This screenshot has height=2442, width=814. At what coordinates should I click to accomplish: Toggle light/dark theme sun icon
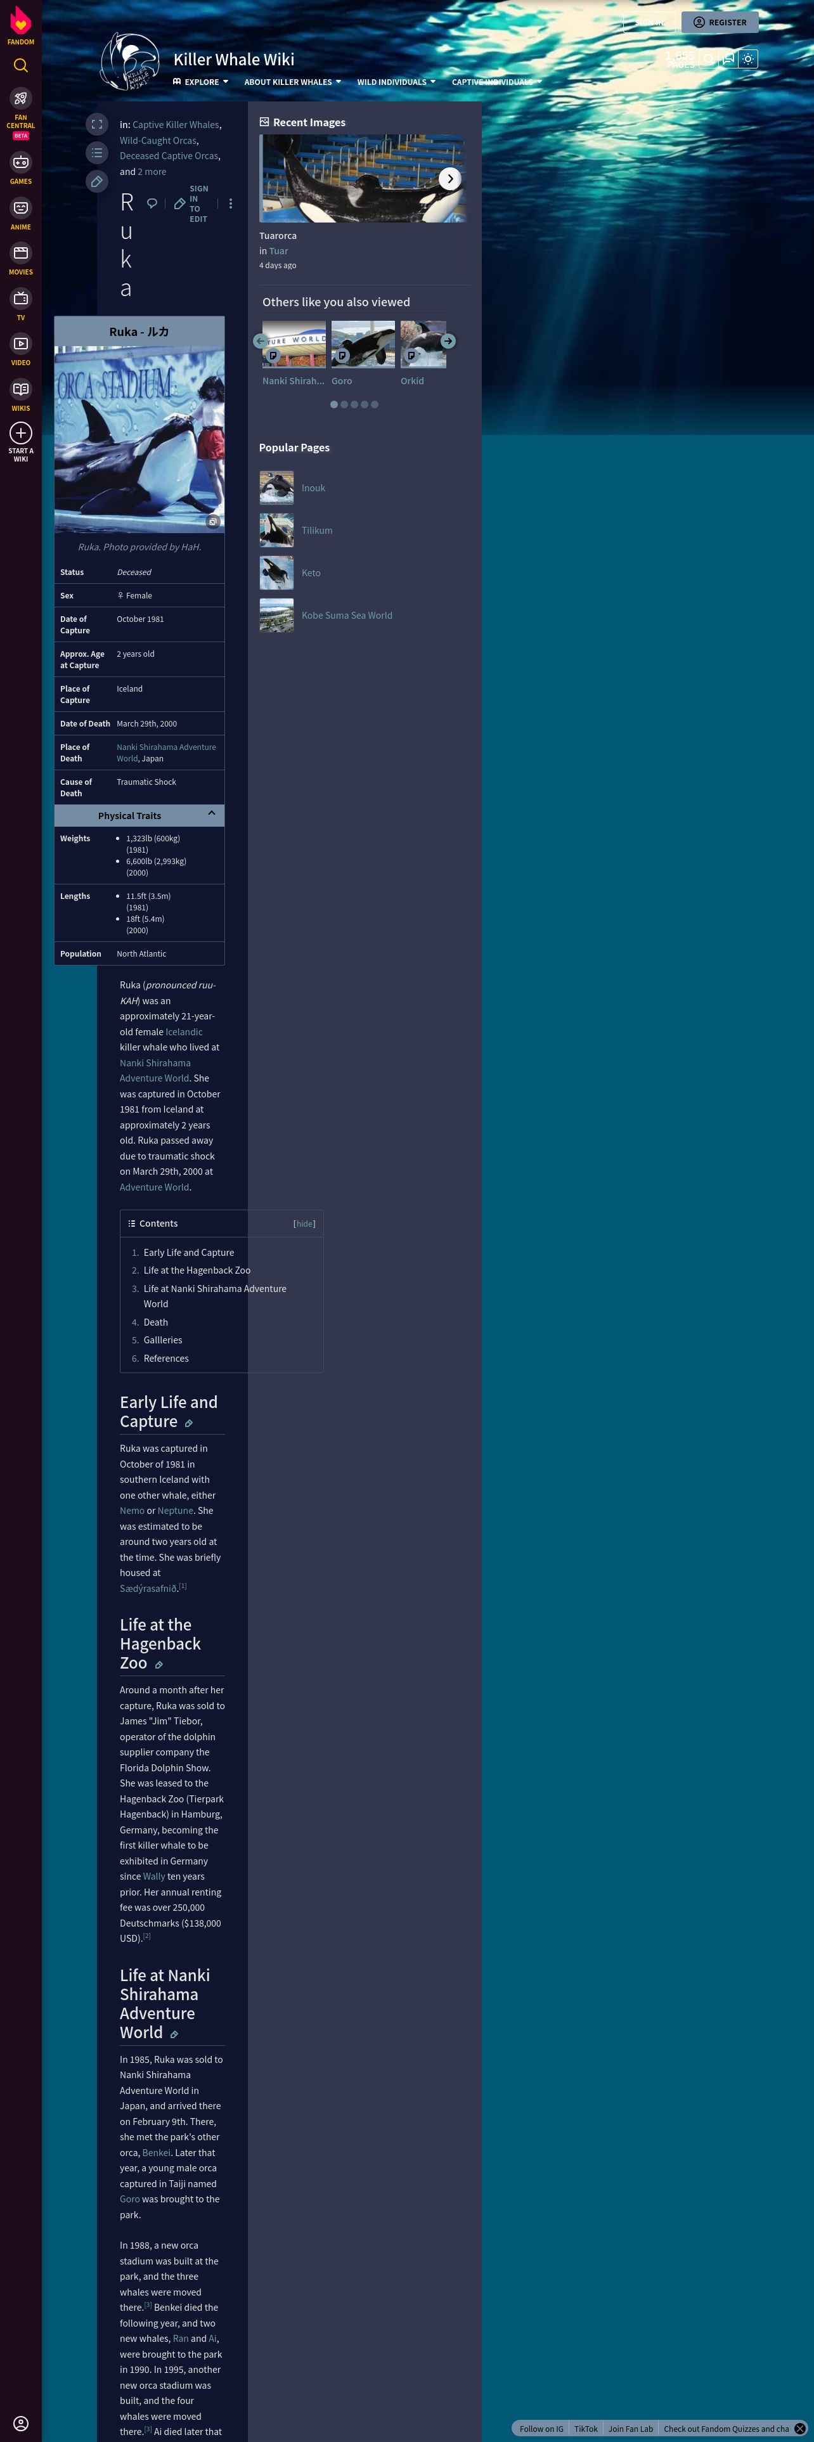[747, 59]
